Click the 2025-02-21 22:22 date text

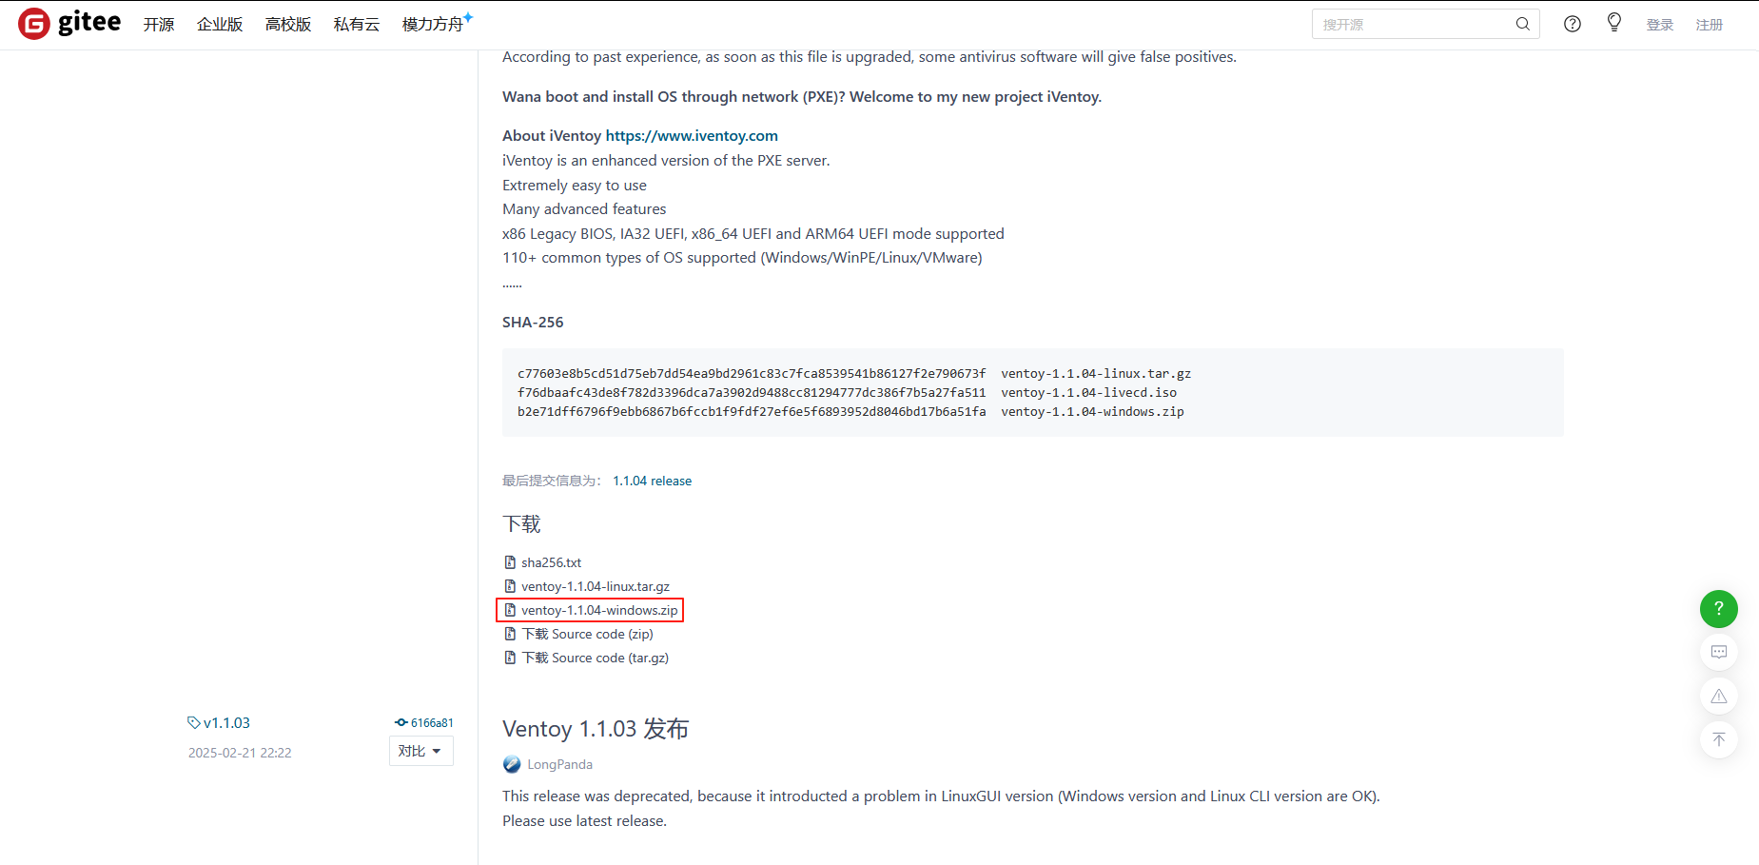point(240,753)
